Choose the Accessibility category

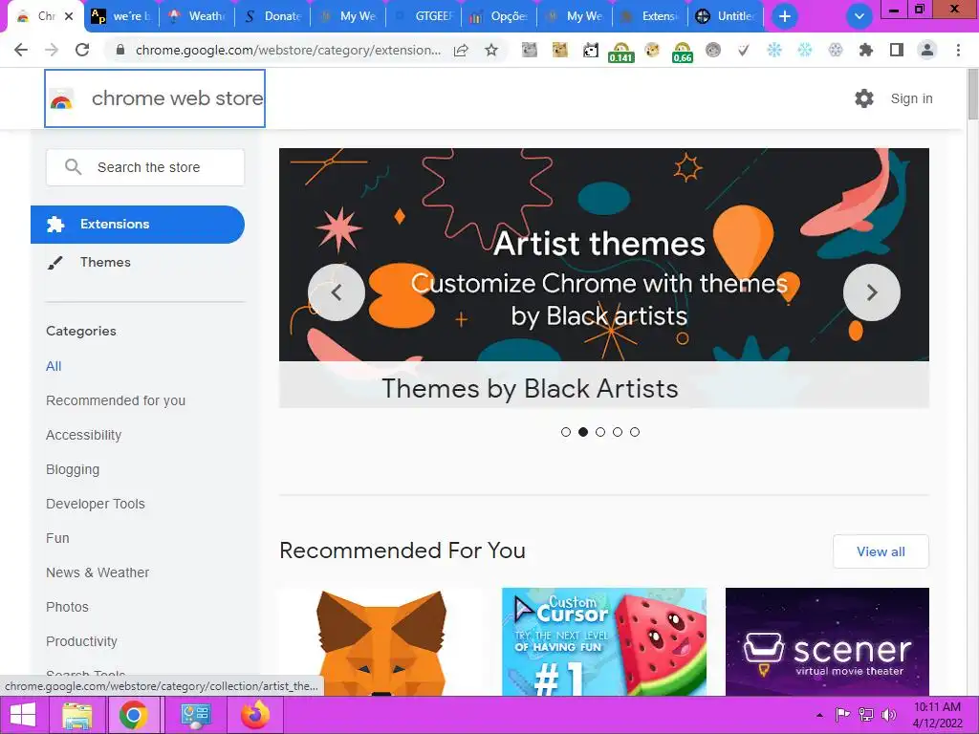pyautogui.click(x=84, y=435)
